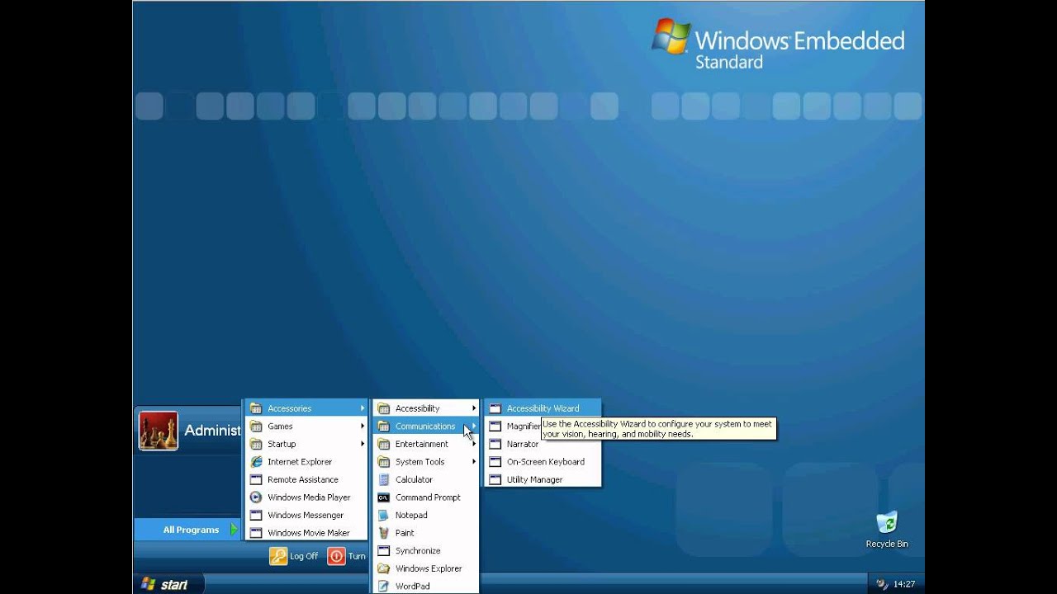The width and height of the screenshot is (1057, 594).
Task: Click the On-Screen Keyboard icon
Action: click(x=495, y=462)
